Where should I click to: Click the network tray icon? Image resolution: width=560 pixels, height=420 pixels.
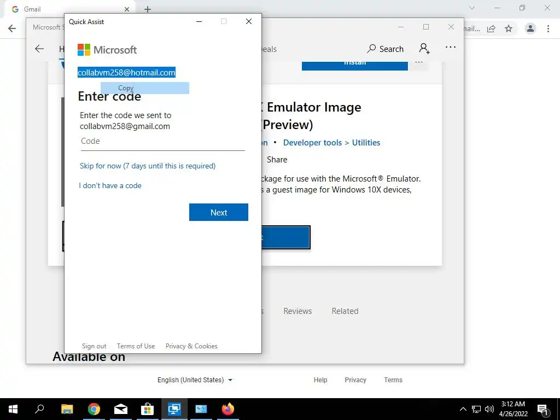476,409
